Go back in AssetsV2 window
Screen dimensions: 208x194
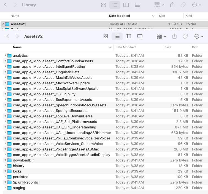[7, 36]
